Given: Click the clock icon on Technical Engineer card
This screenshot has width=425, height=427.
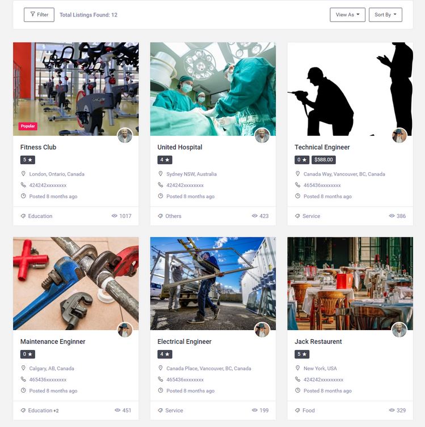Looking at the screenshot, I should pos(297,196).
